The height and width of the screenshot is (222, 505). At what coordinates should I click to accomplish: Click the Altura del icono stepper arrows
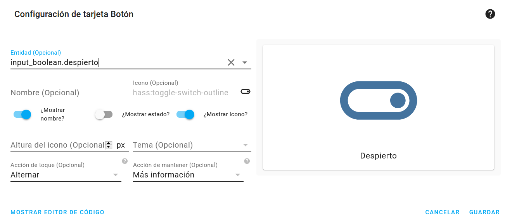(x=109, y=145)
